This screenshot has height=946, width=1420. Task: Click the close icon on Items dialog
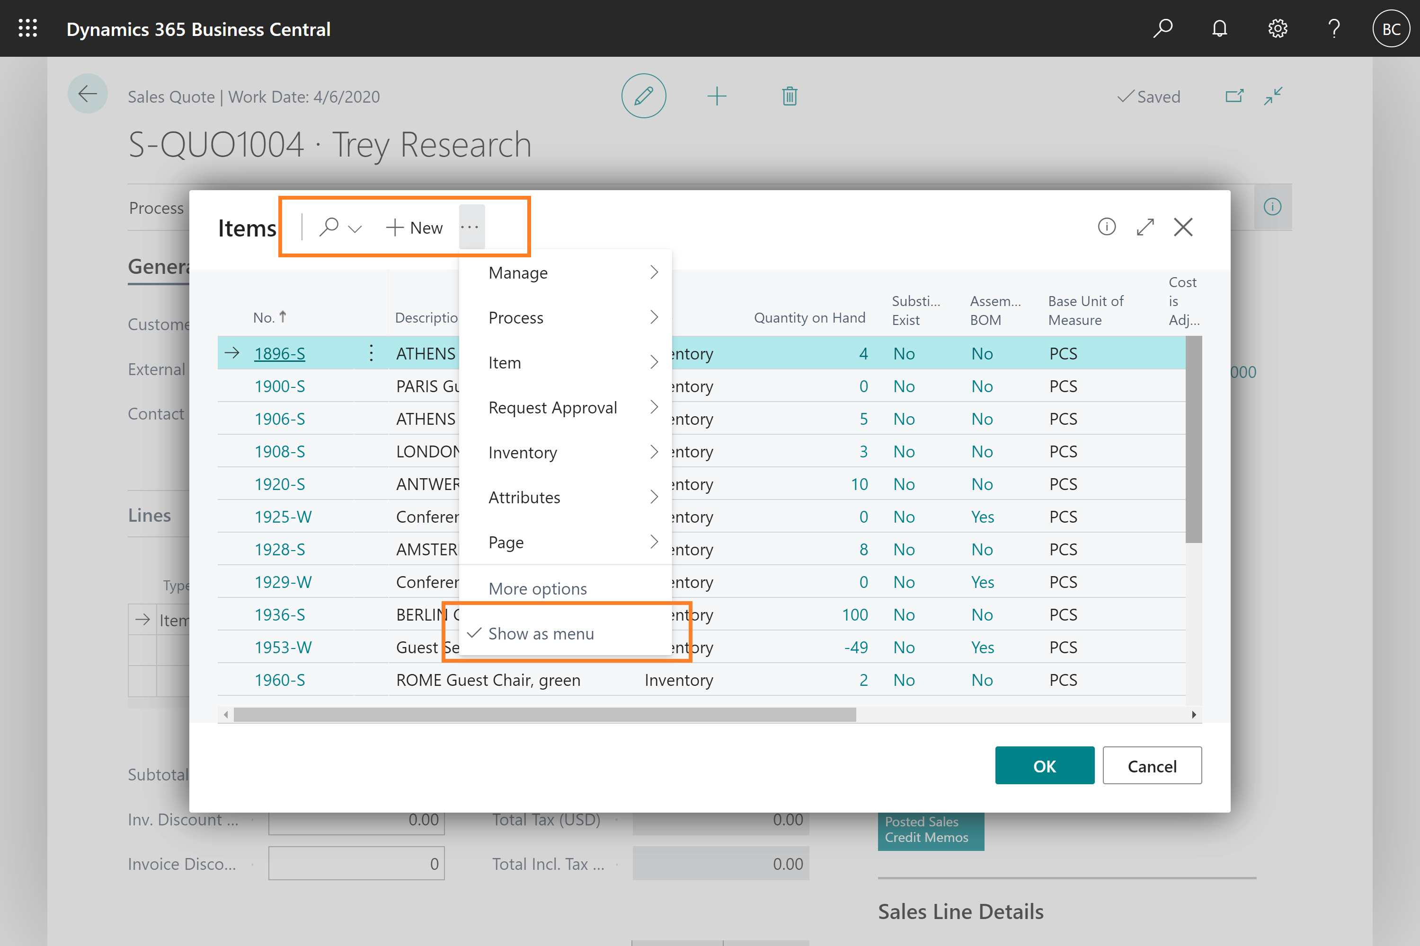[1185, 227]
